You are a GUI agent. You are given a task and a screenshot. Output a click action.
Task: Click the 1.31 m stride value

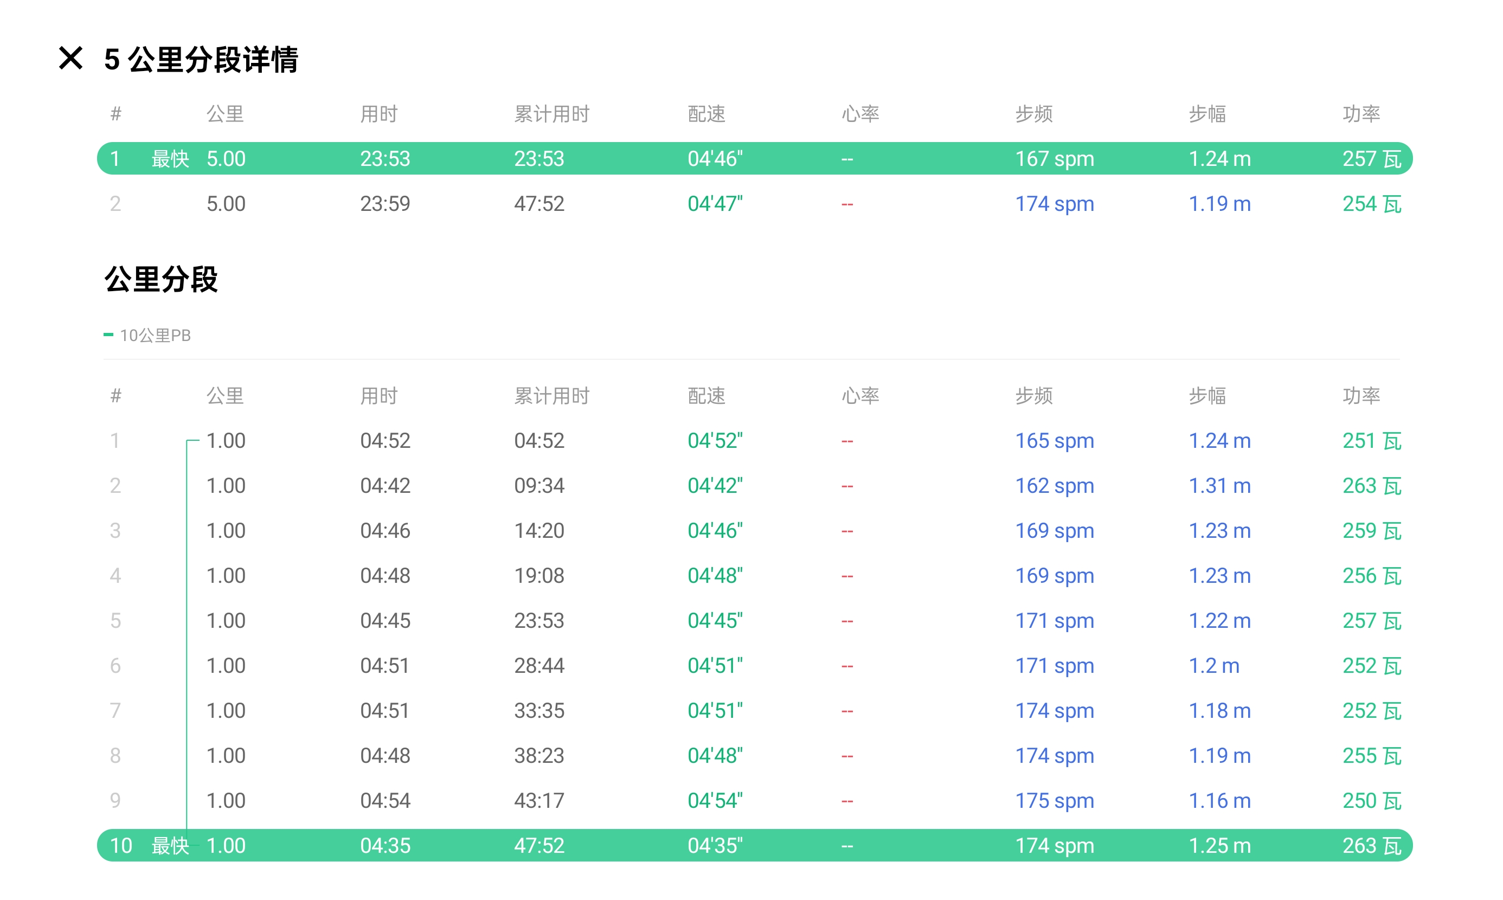pyautogui.click(x=1219, y=486)
